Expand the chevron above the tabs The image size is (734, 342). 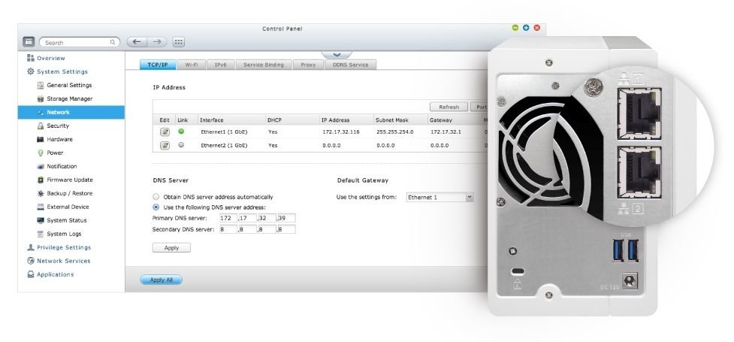[x=337, y=54]
